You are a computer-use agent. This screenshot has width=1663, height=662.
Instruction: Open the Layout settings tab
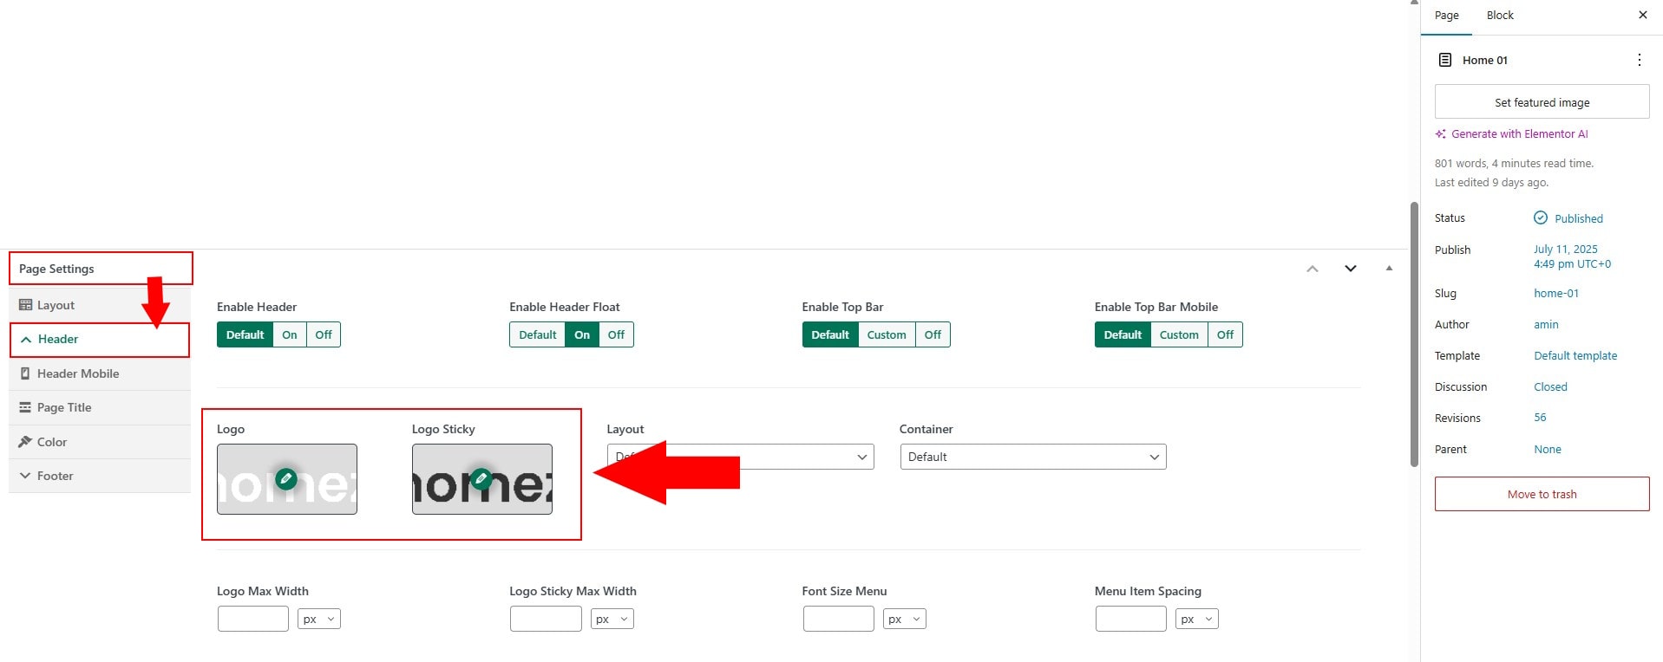tap(56, 305)
